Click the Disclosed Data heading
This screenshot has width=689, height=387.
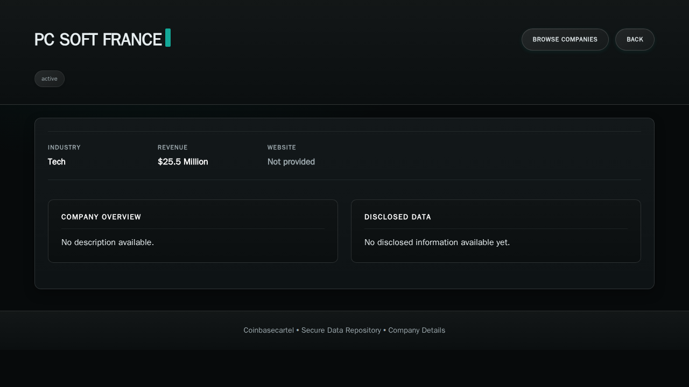click(x=397, y=217)
